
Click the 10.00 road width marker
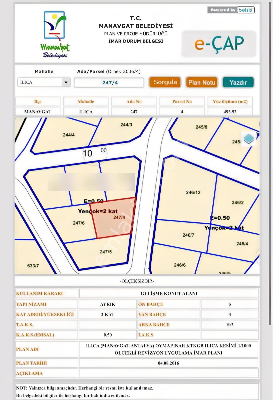coord(95,153)
